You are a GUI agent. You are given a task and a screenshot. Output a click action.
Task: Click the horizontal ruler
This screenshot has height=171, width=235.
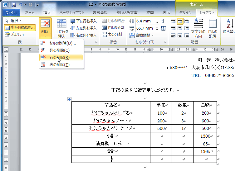[x=127, y=50]
